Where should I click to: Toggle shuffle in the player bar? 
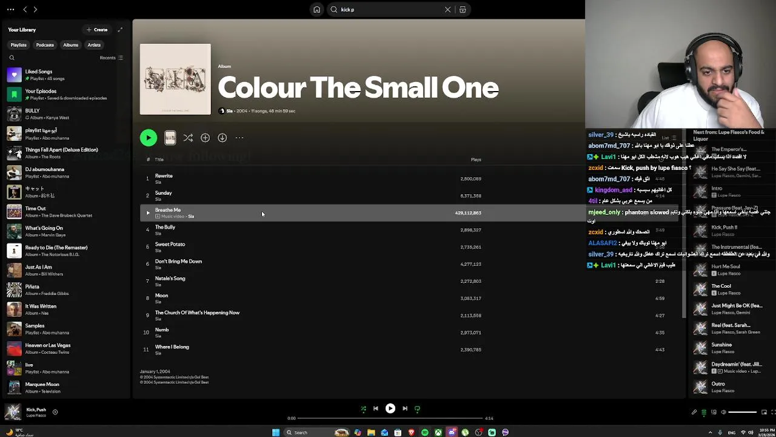click(x=363, y=408)
